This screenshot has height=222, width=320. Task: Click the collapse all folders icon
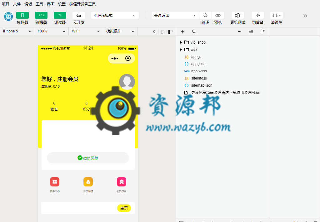[x=251, y=31]
